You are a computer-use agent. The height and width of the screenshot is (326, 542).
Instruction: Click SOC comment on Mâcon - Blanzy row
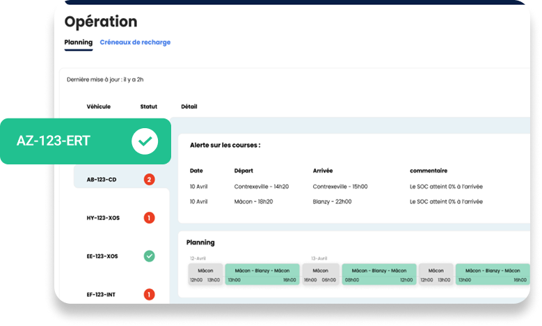(x=446, y=202)
